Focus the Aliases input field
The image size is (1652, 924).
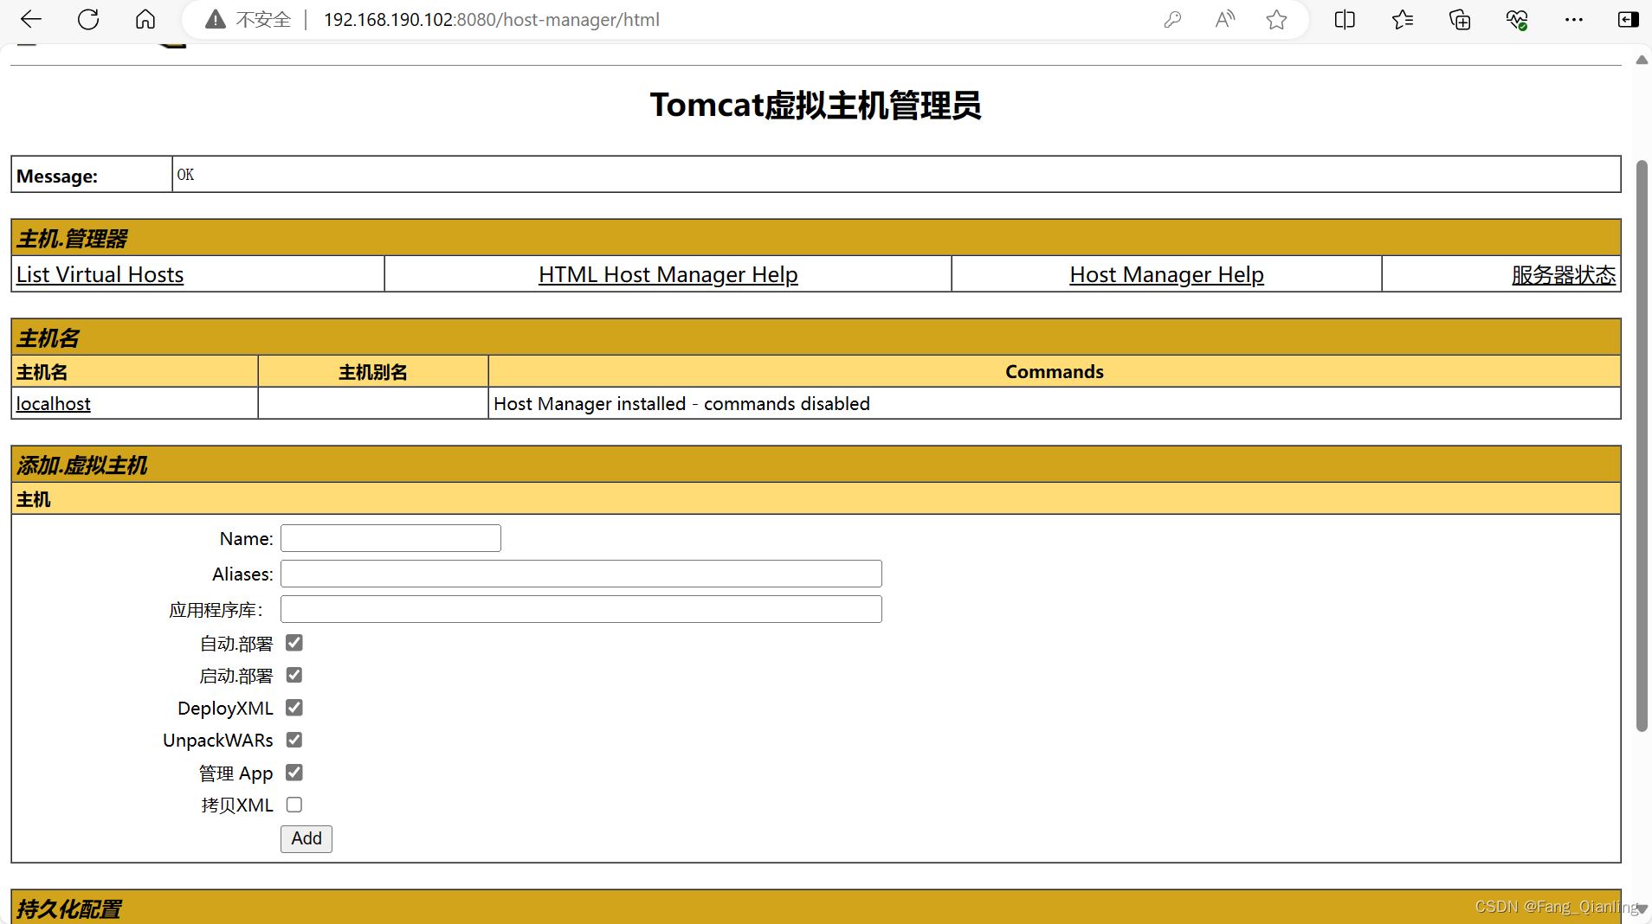coord(581,574)
